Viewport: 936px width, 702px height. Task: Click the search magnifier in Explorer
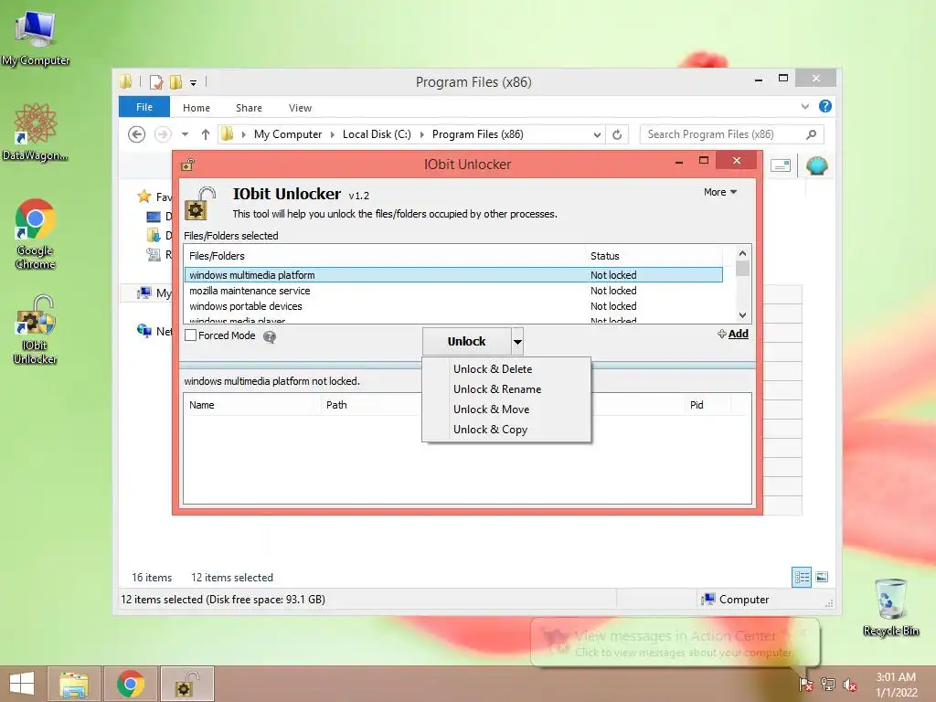tap(812, 134)
